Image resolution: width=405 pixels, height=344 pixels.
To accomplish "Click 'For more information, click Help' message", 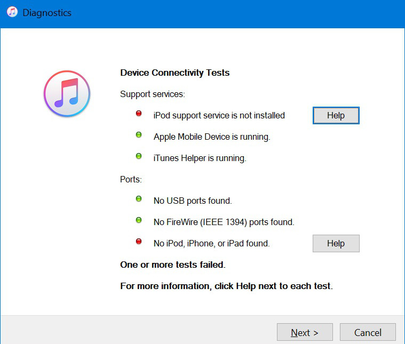I will coord(227,286).
